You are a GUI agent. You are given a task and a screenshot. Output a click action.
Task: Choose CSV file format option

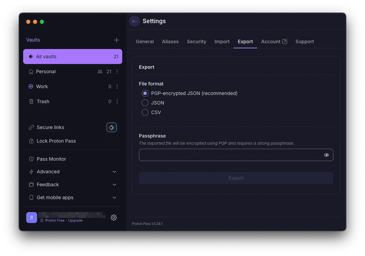point(145,112)
